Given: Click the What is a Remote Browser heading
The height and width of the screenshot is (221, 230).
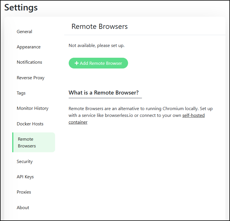Looking at the screenshot, I should 104,93.
